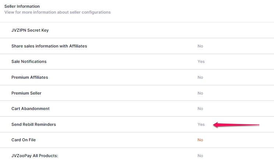Select the Card On File label
Screen dimensions: 274x163
tap(24, 140)
